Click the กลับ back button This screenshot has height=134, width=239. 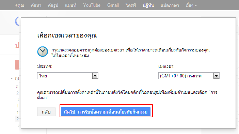point(46,112)
